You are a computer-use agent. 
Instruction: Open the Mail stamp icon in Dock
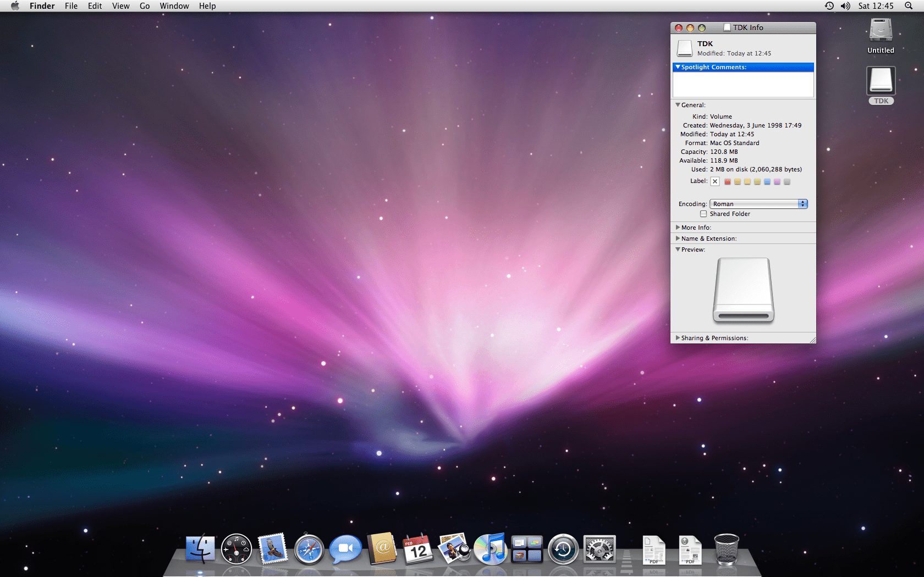point(273,549)
